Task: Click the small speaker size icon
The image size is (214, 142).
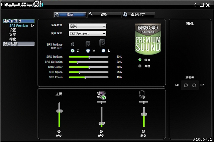Action: coord(73,44)
